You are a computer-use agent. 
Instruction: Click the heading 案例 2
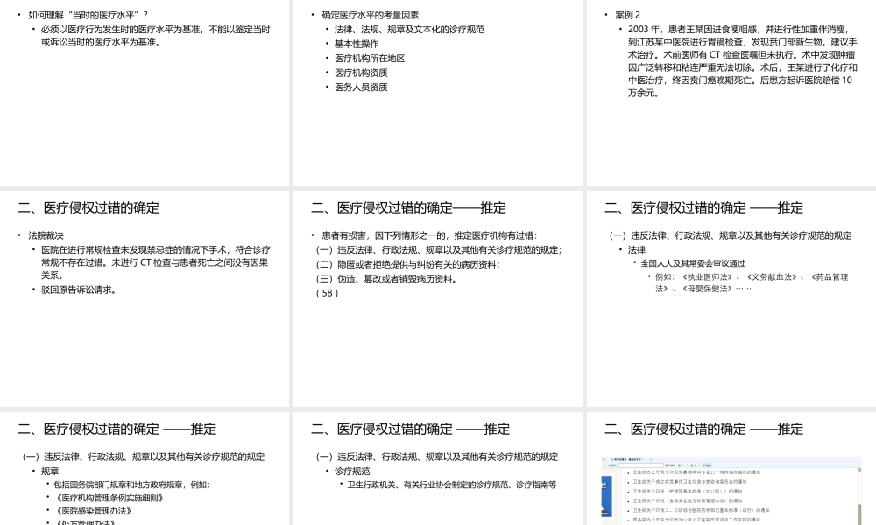(627, 15)
